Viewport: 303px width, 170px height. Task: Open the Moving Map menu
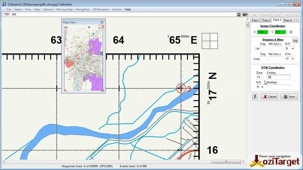click(x=64, y=9)
